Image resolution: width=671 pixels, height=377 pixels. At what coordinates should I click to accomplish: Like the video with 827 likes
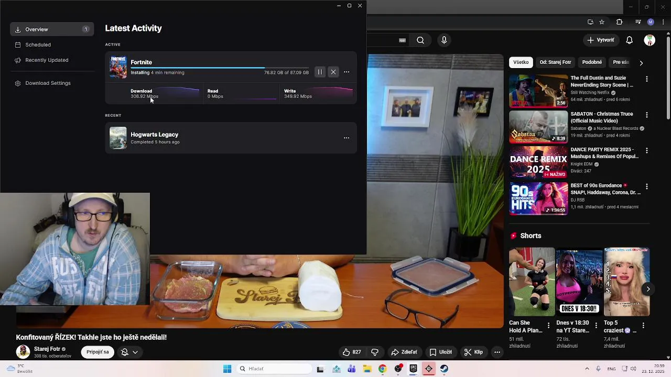(x=352, y=352)
